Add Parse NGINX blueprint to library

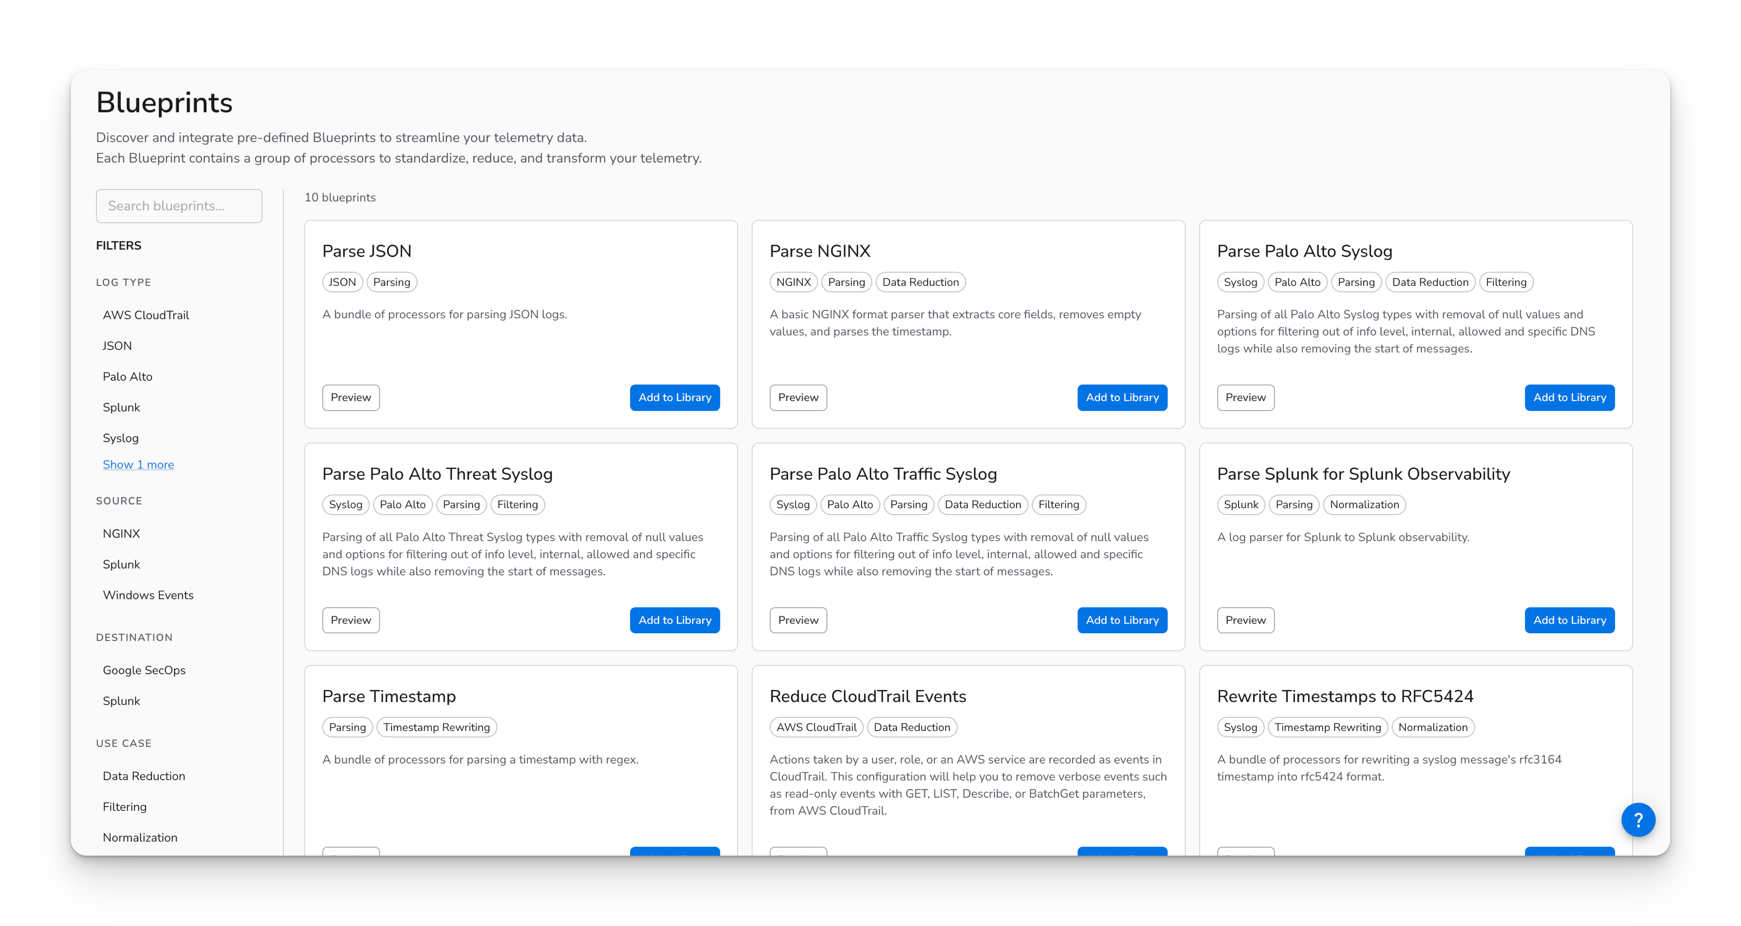(x=1122, y=398)
